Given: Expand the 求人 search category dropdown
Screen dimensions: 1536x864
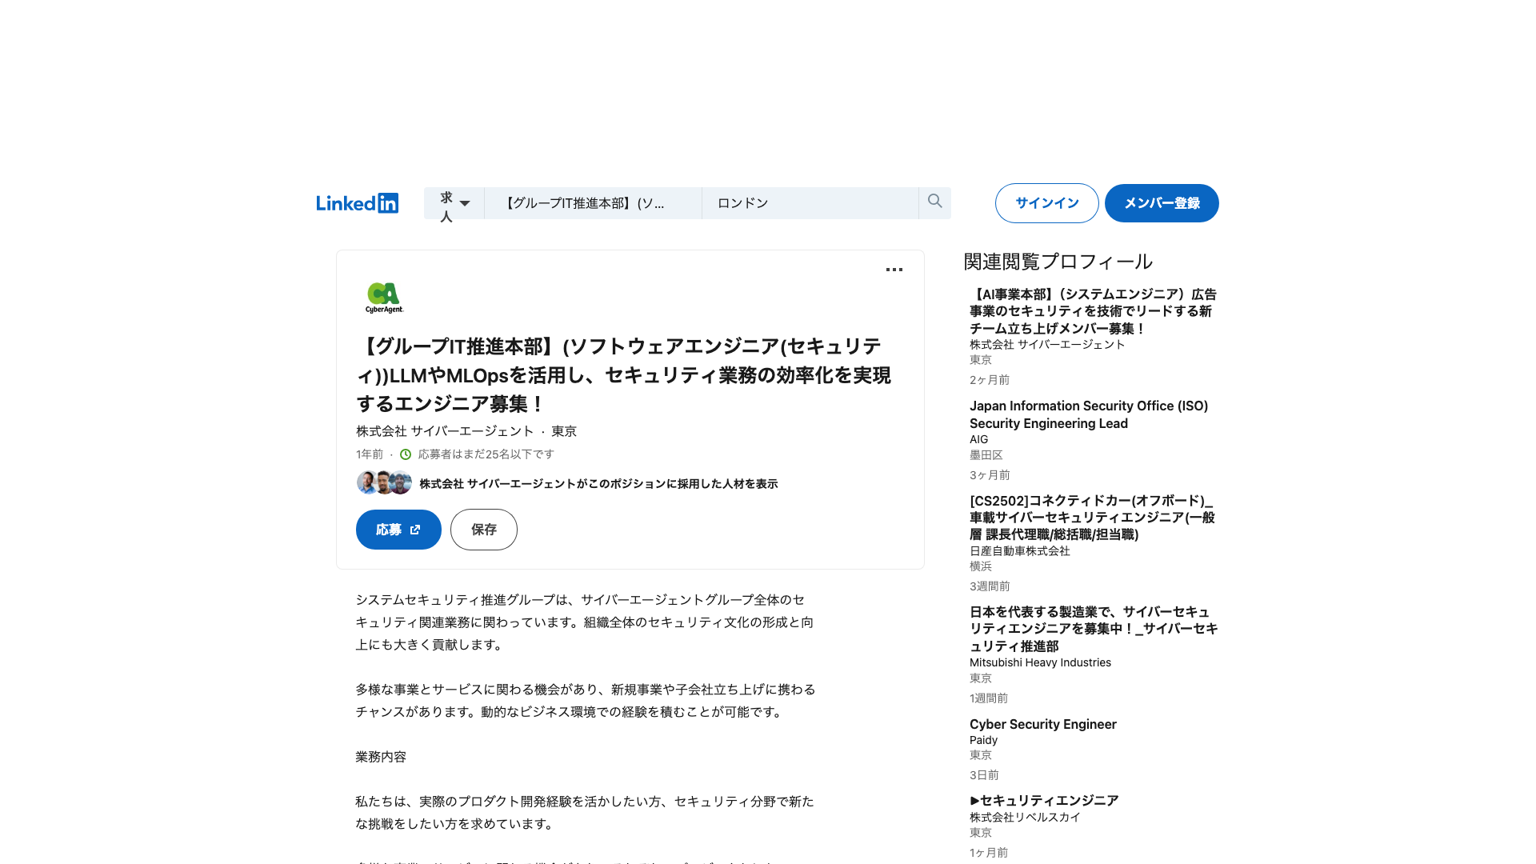Looking at the screenshot, I should pyautogui.click(x=454, y=203).
